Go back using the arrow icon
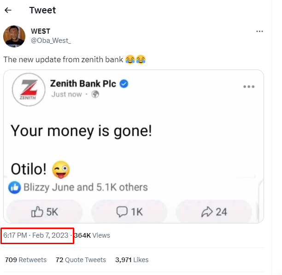This screenshot has height=275, width=282. click(x=8, y=10)
